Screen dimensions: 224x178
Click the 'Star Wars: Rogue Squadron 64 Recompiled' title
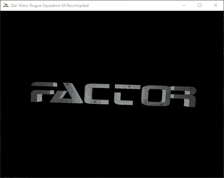coord(50,6)
